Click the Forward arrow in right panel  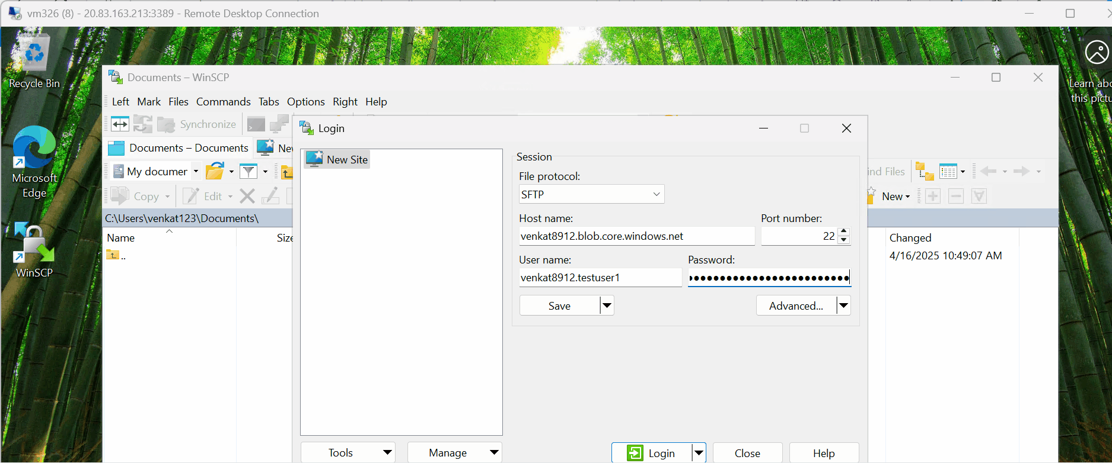(x=1021, y=172)
